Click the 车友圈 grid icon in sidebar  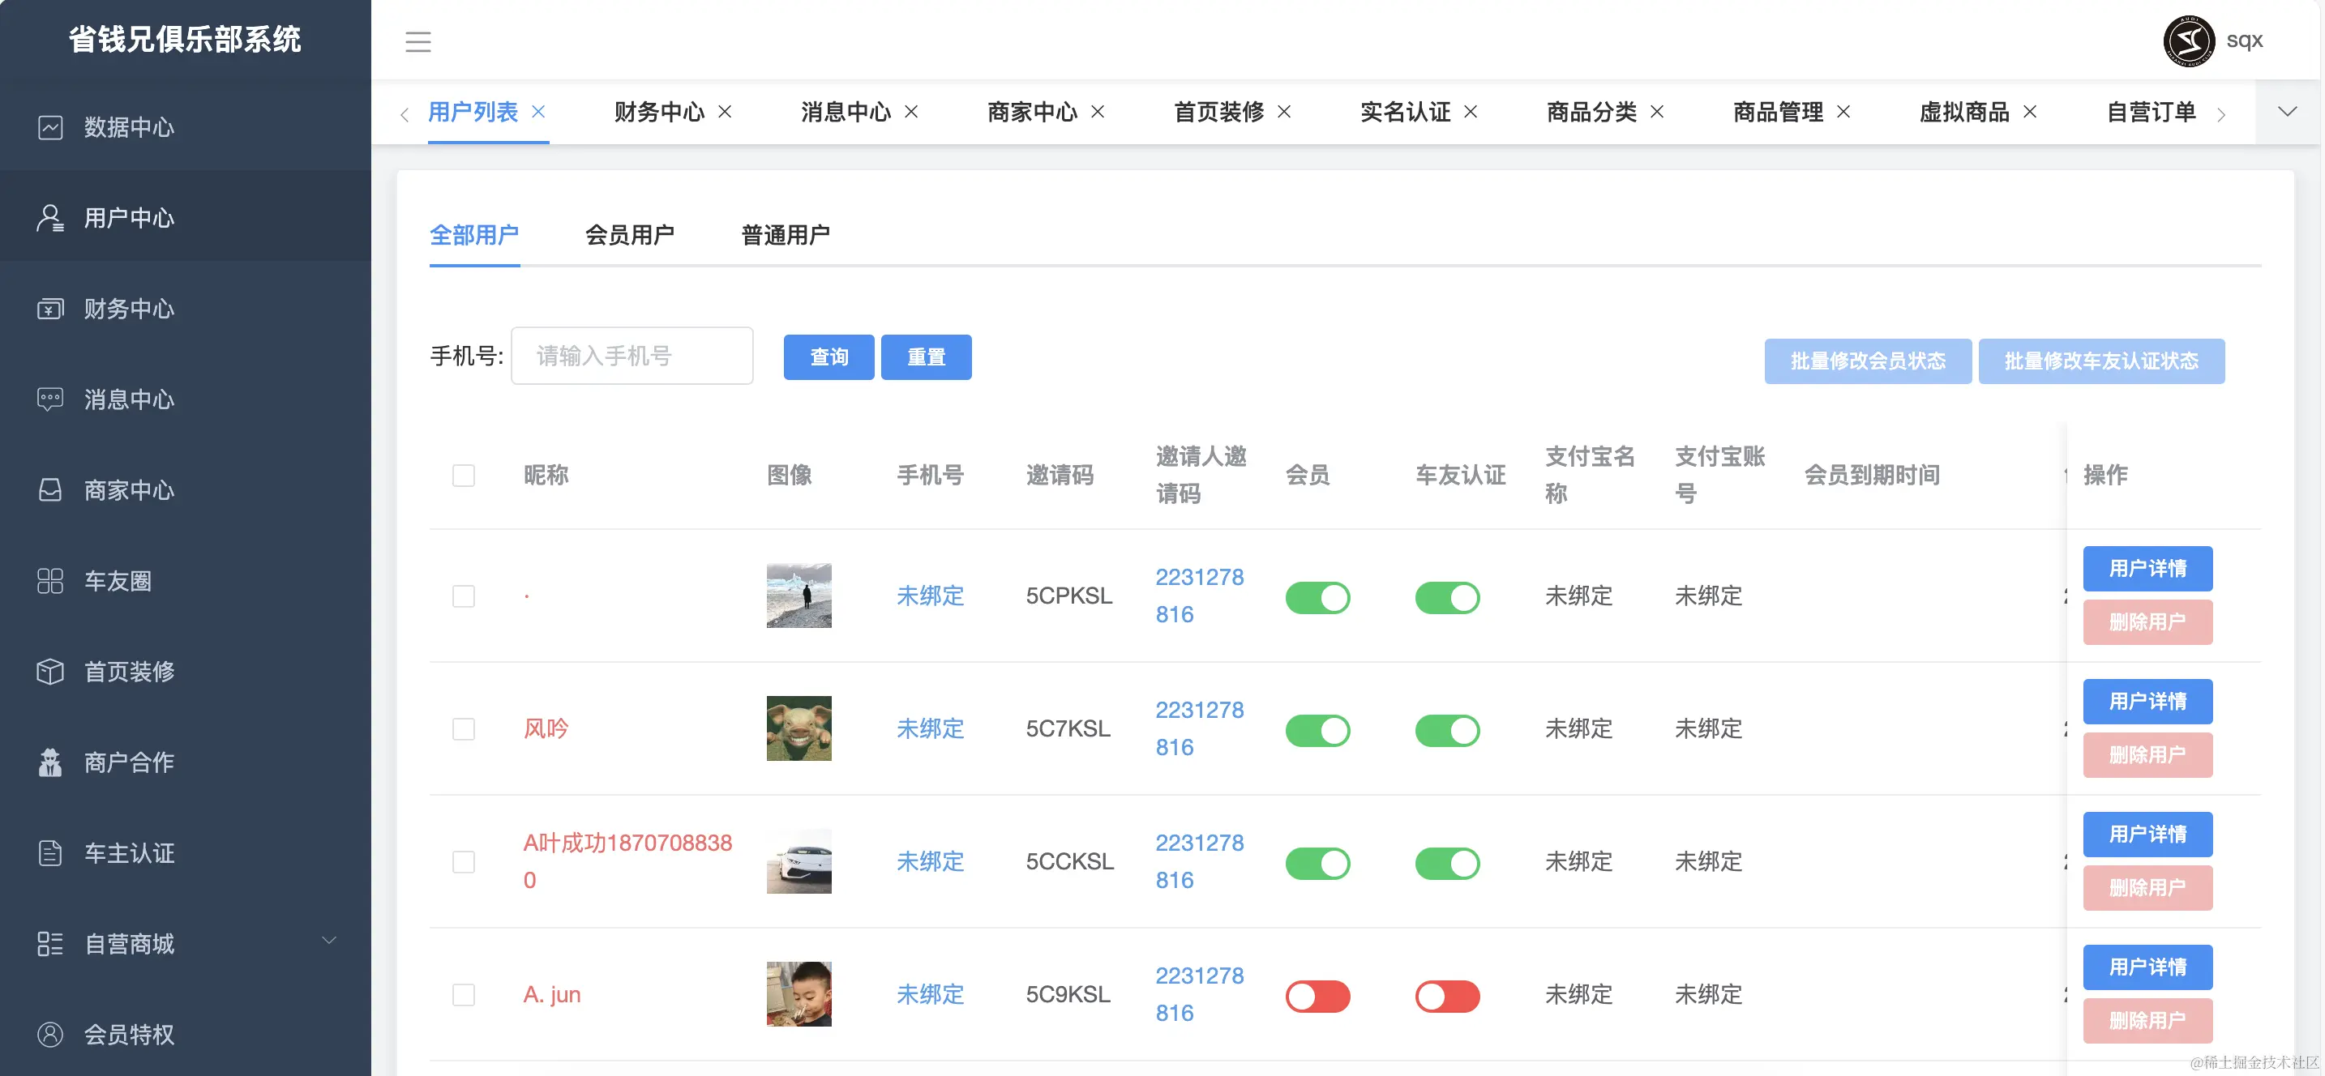coord(50,581)
